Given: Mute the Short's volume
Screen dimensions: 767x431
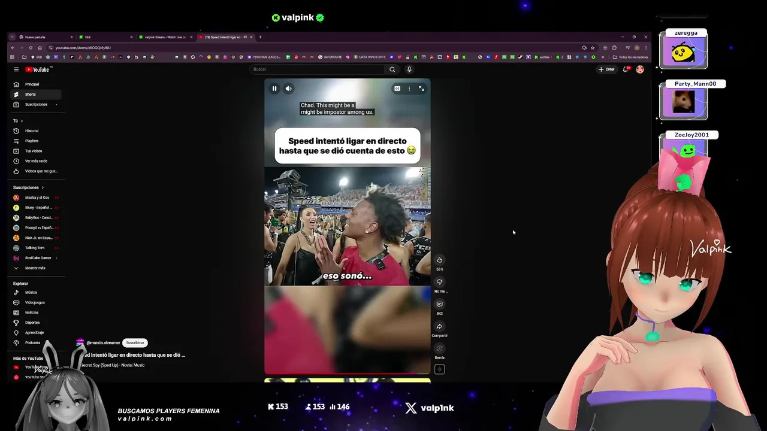Looking at the screenshot, I should coord(288,89).
